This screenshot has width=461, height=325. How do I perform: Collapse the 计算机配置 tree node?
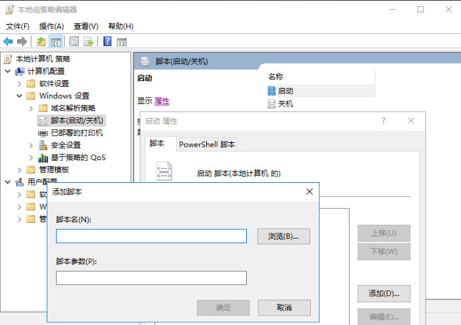pyautogui.click(x=8, y=71)
